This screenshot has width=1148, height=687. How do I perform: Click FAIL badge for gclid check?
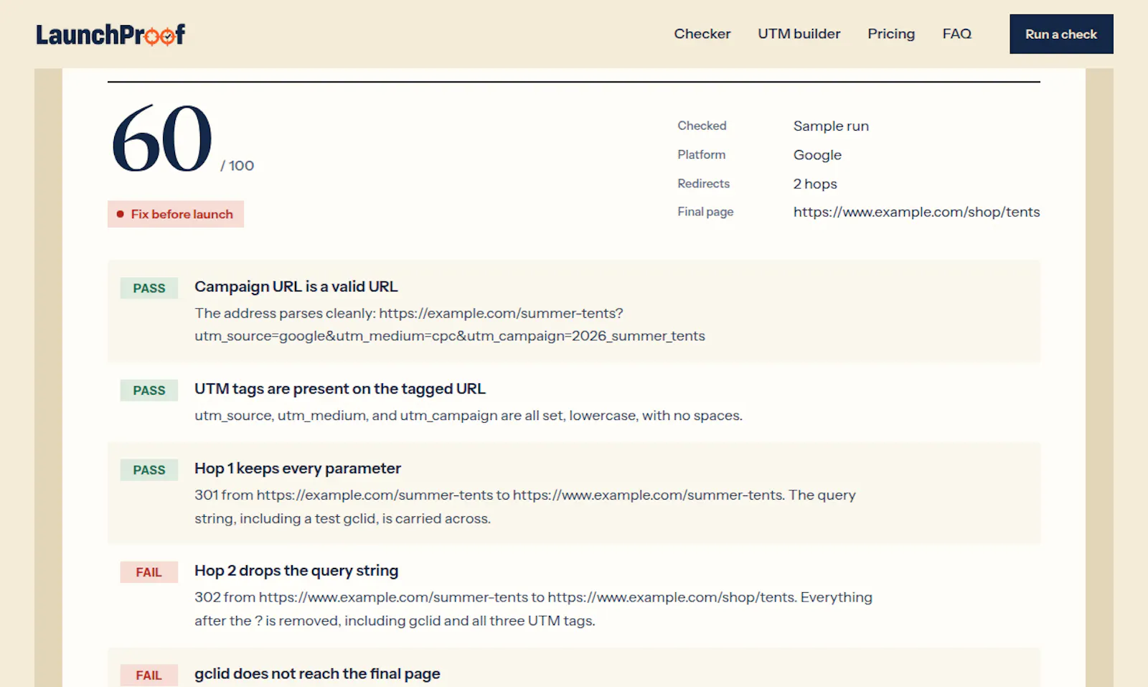tap(149, 675)
